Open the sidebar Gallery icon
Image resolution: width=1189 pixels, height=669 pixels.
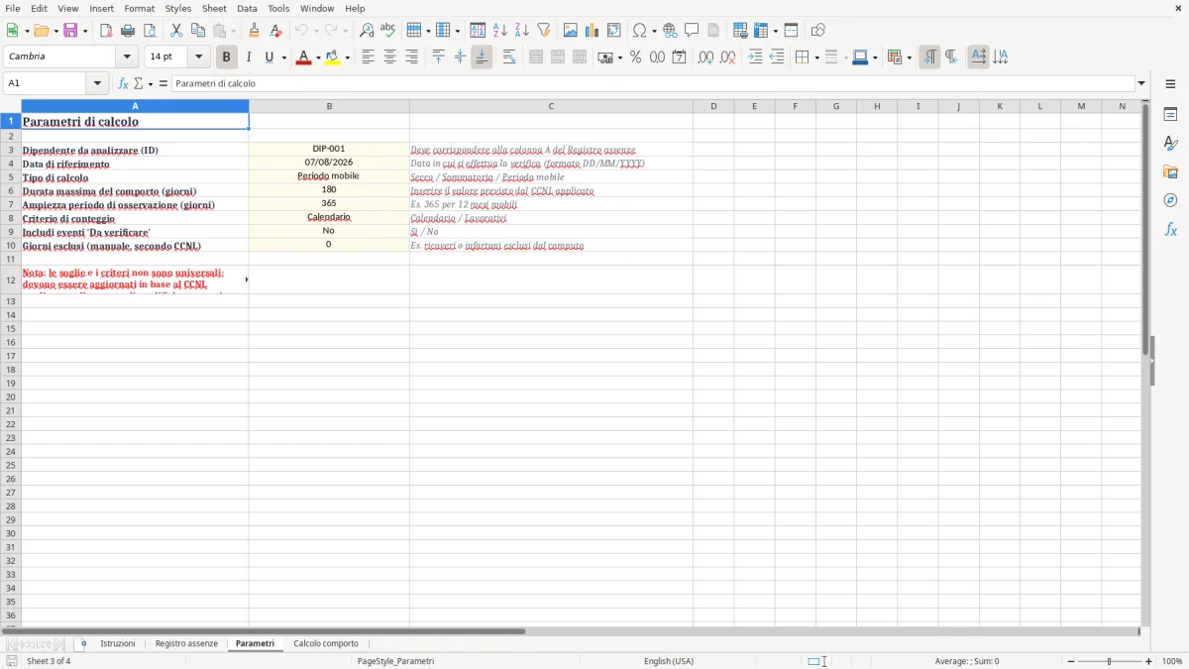(x=1170, y=171)
